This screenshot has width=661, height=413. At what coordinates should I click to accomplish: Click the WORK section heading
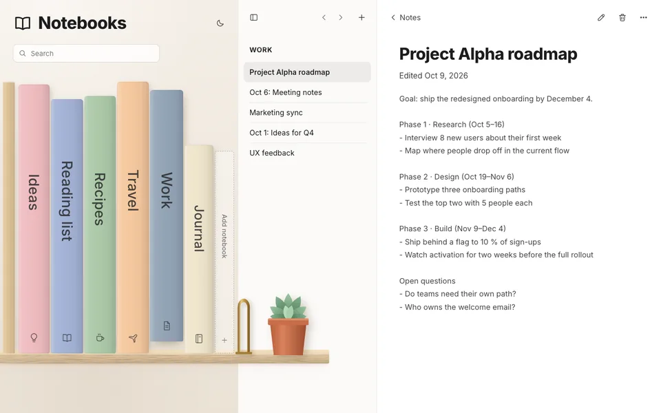(x=260, y=50)
